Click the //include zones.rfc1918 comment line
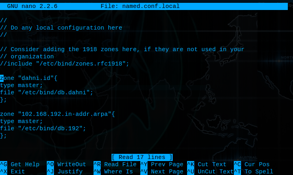Screen dimensions: 293x175 (x=65, y=64)
